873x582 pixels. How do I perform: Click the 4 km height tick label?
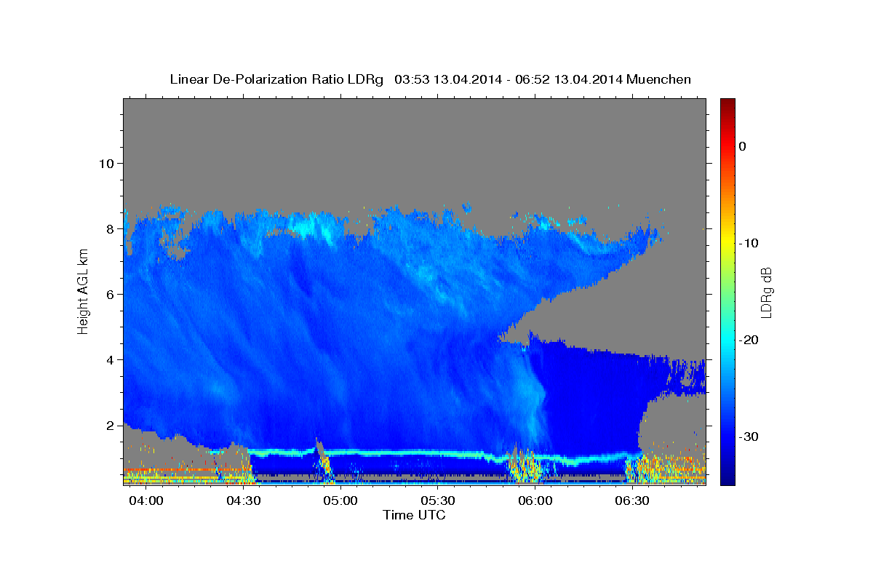109,359
